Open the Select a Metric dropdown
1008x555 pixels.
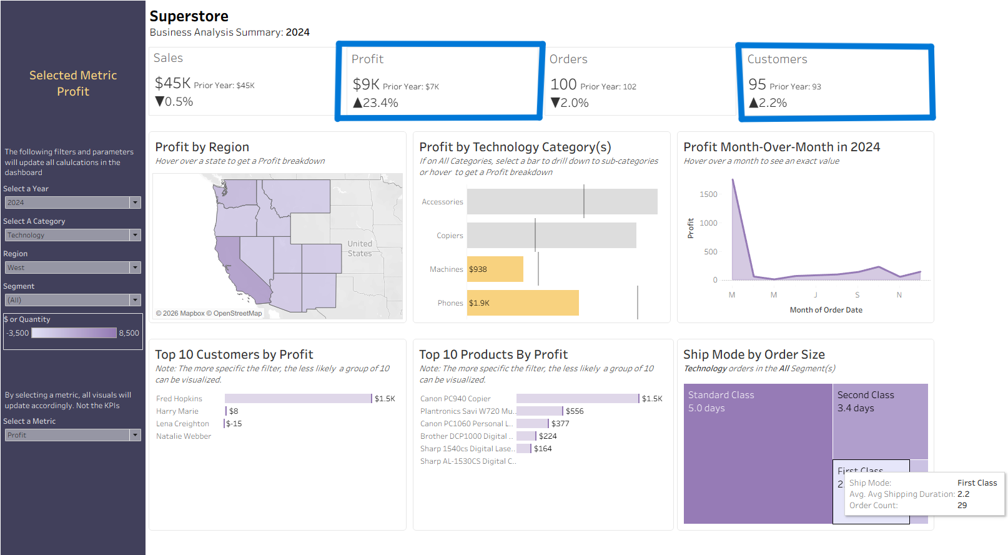[73, 435]
